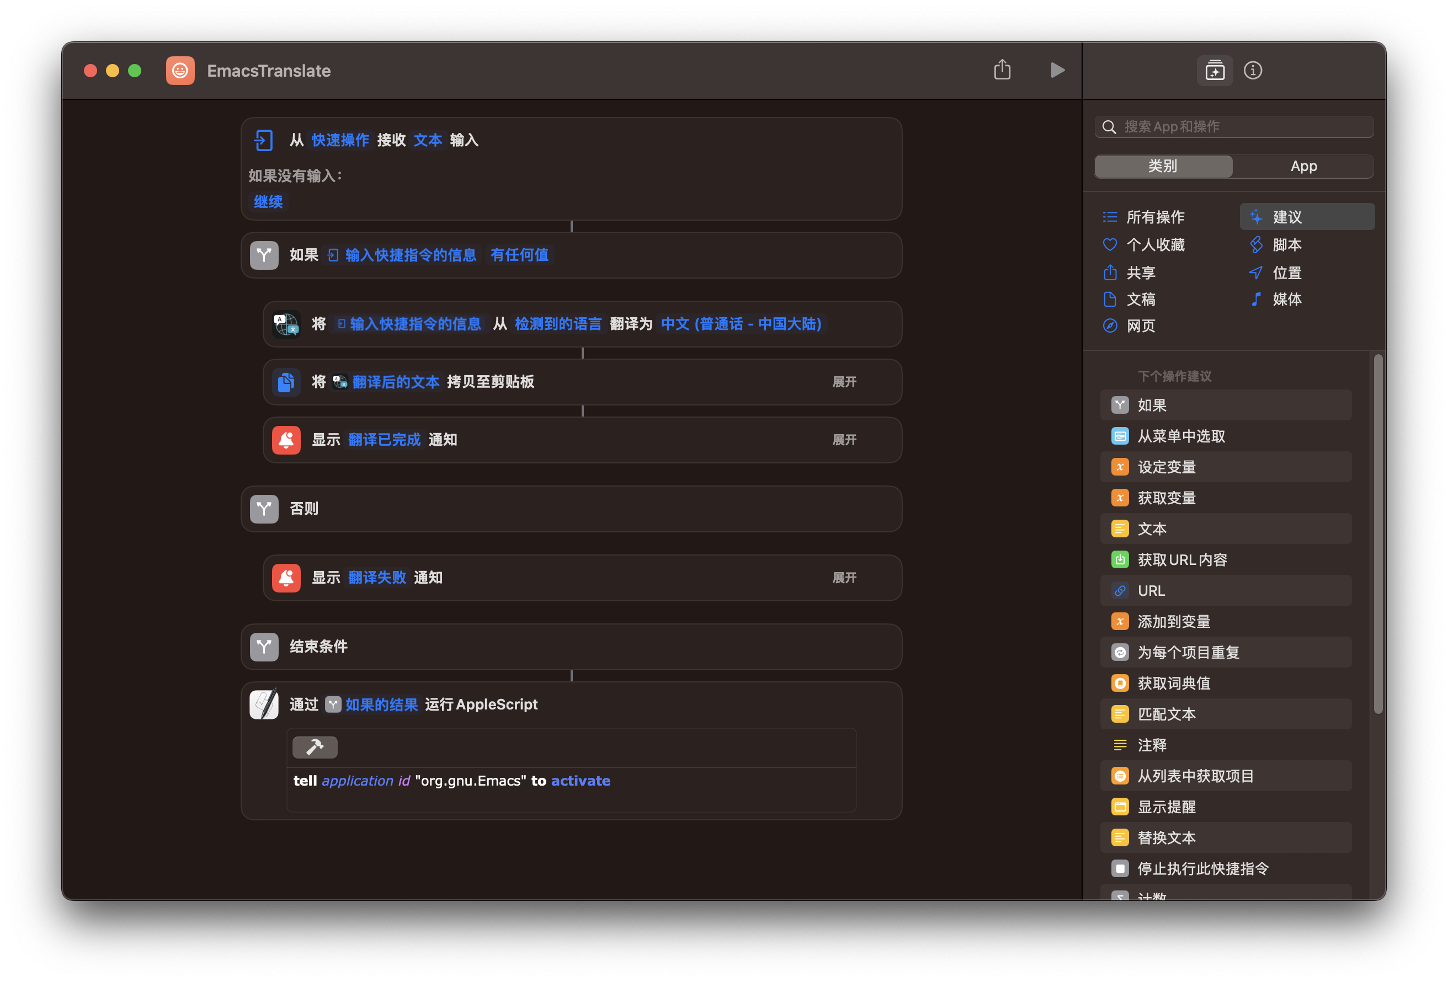Screen dimensions: 1448x982
Task: Select 网页 category
Action: coord(1129,326)
